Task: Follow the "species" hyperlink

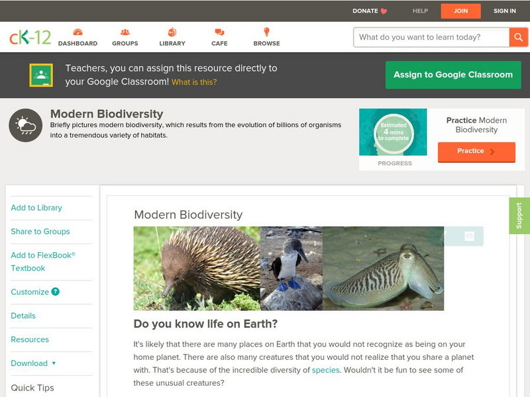Action: [325, 370]
